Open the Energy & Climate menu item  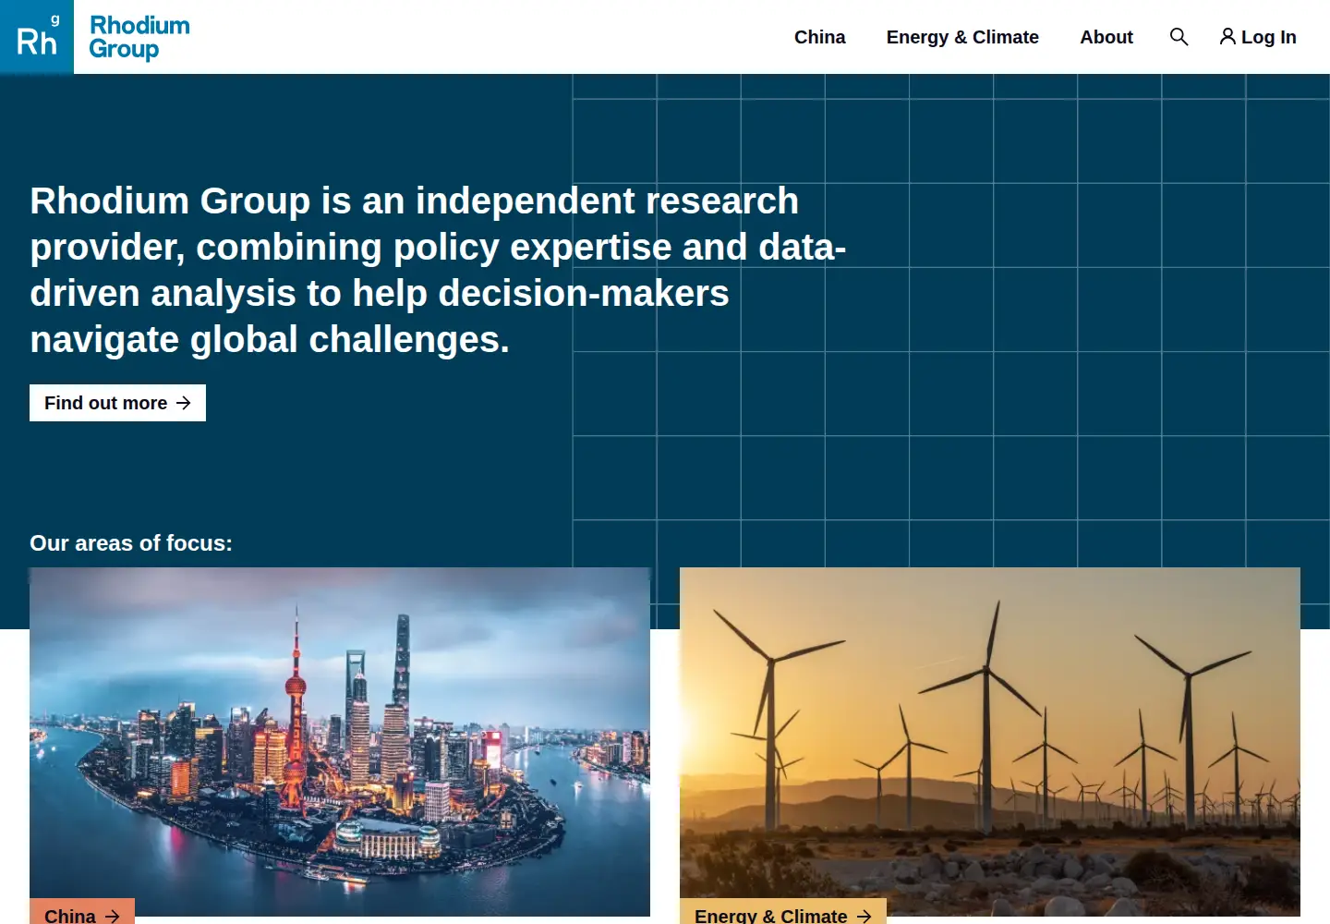click(962, 37)
